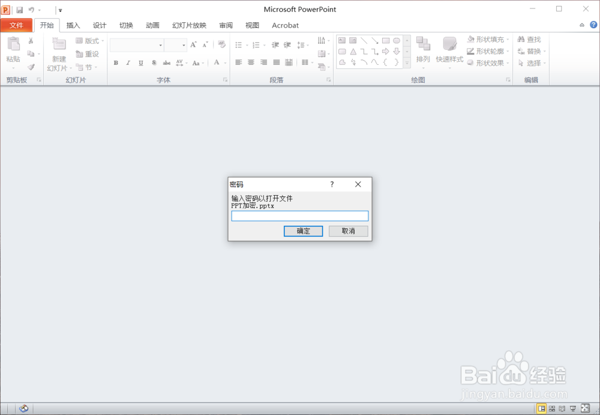This screenshot has height=415, width=600.
Task: Click the Layout button
Action: (89, 41)
